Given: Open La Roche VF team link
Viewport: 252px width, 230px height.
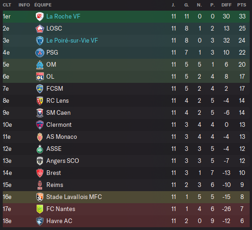Looking at the screenshot, I should tap(63, 16).
